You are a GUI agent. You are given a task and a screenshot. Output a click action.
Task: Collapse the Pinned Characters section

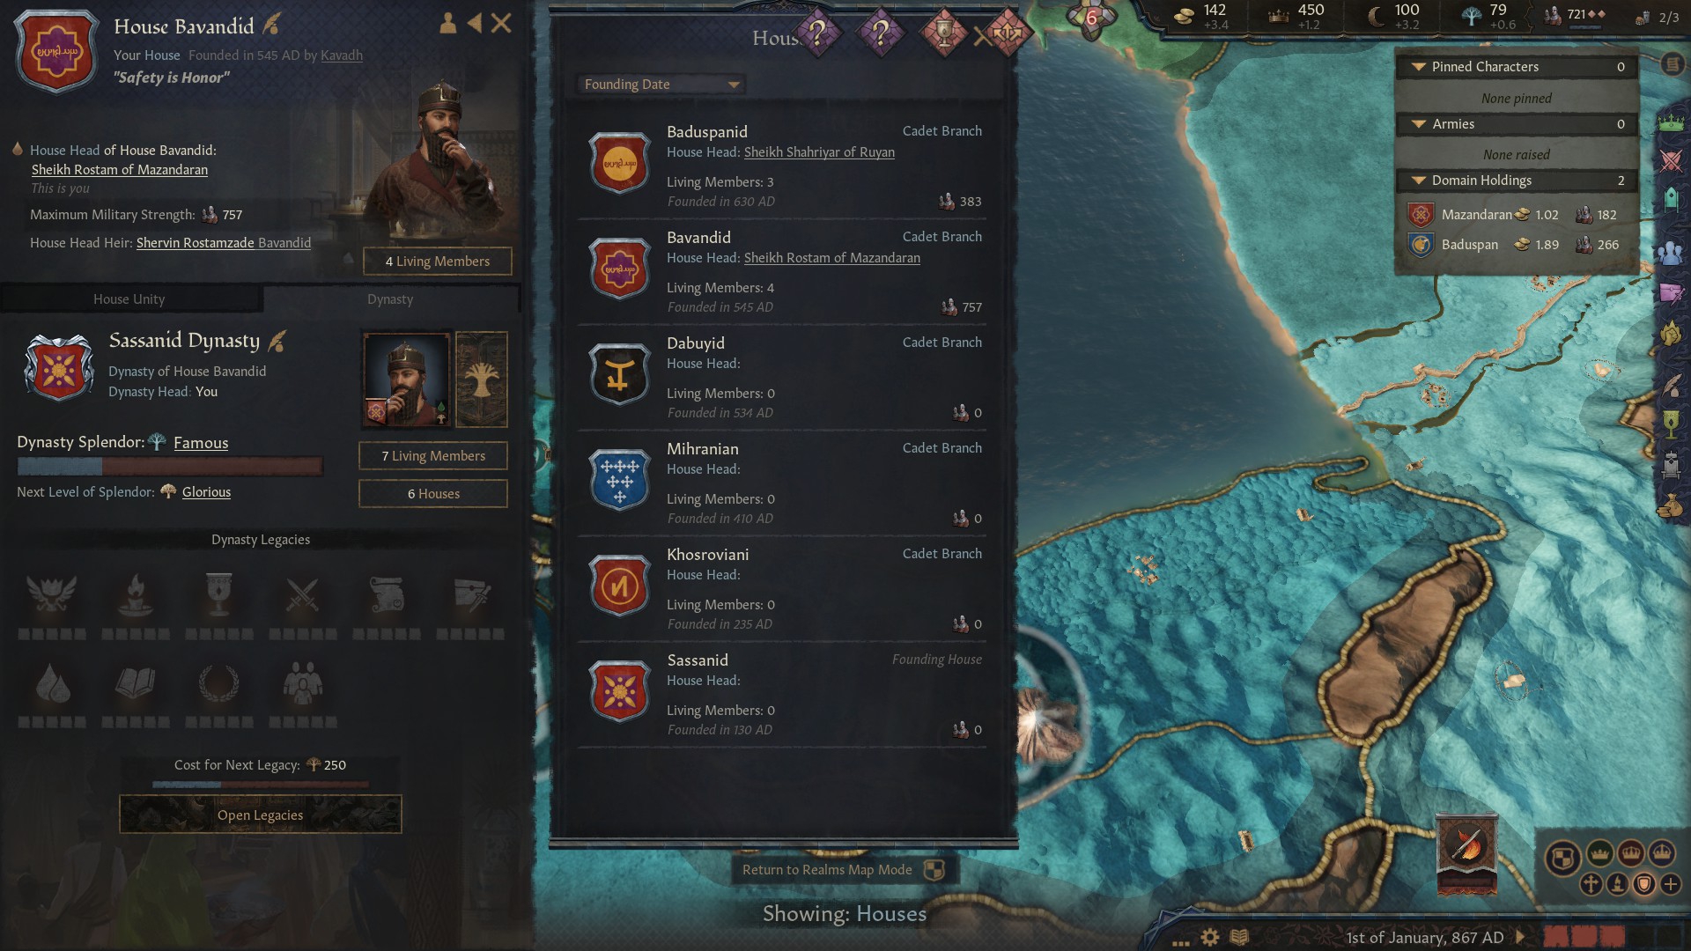tap(1517, 67)
